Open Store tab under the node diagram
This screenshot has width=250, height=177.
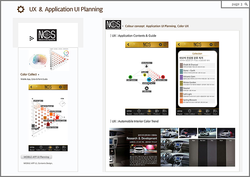click(165, 112)
